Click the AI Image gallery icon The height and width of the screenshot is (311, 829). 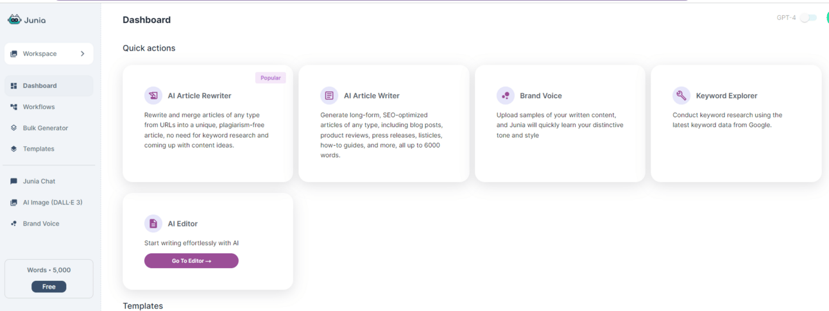click(13, 203)
